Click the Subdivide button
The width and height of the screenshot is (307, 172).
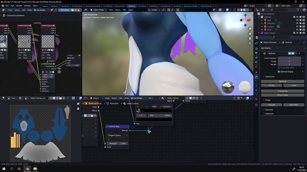pyautogui.click(x=283, y=81)
